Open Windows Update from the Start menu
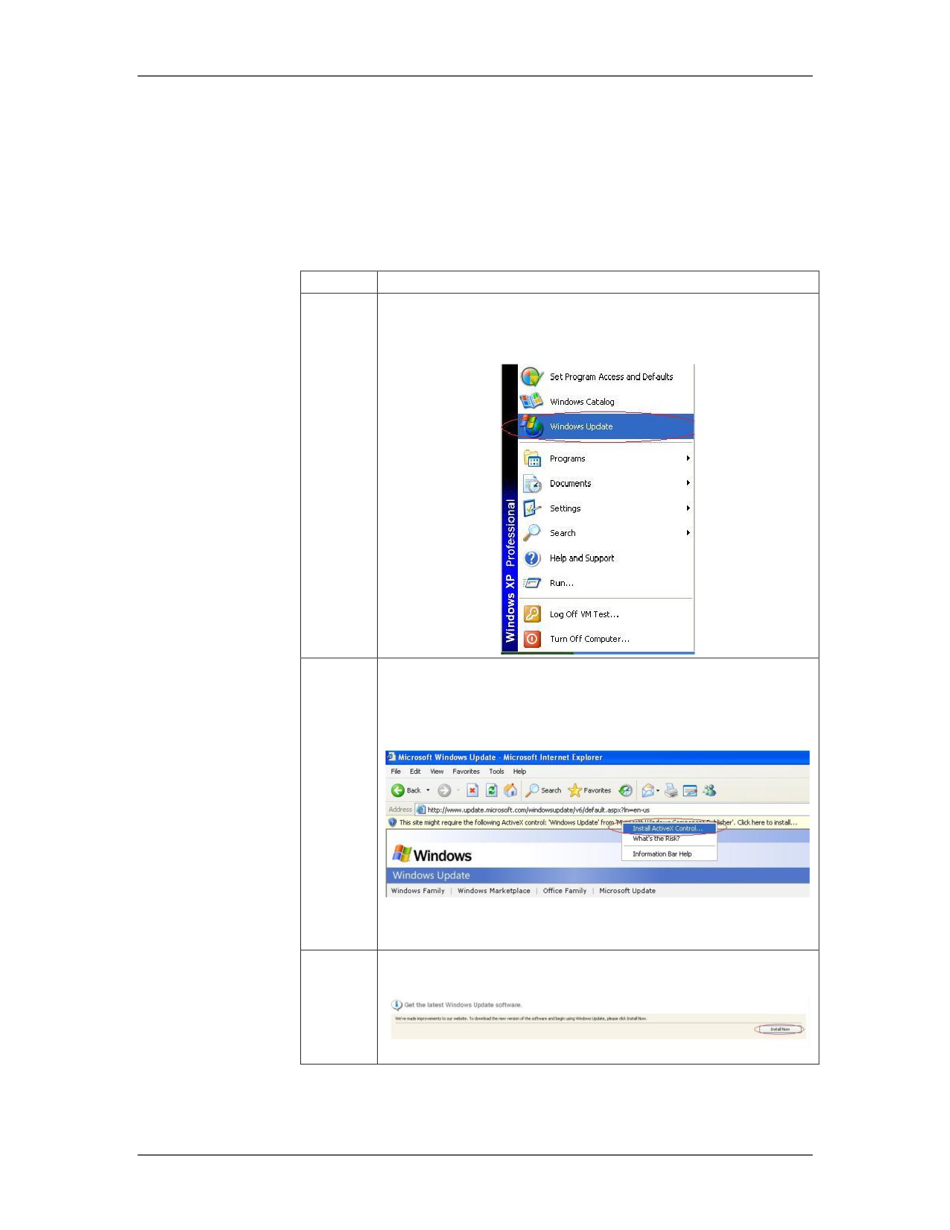Viewport: 950px width, 1230px height. click(606, 426)
